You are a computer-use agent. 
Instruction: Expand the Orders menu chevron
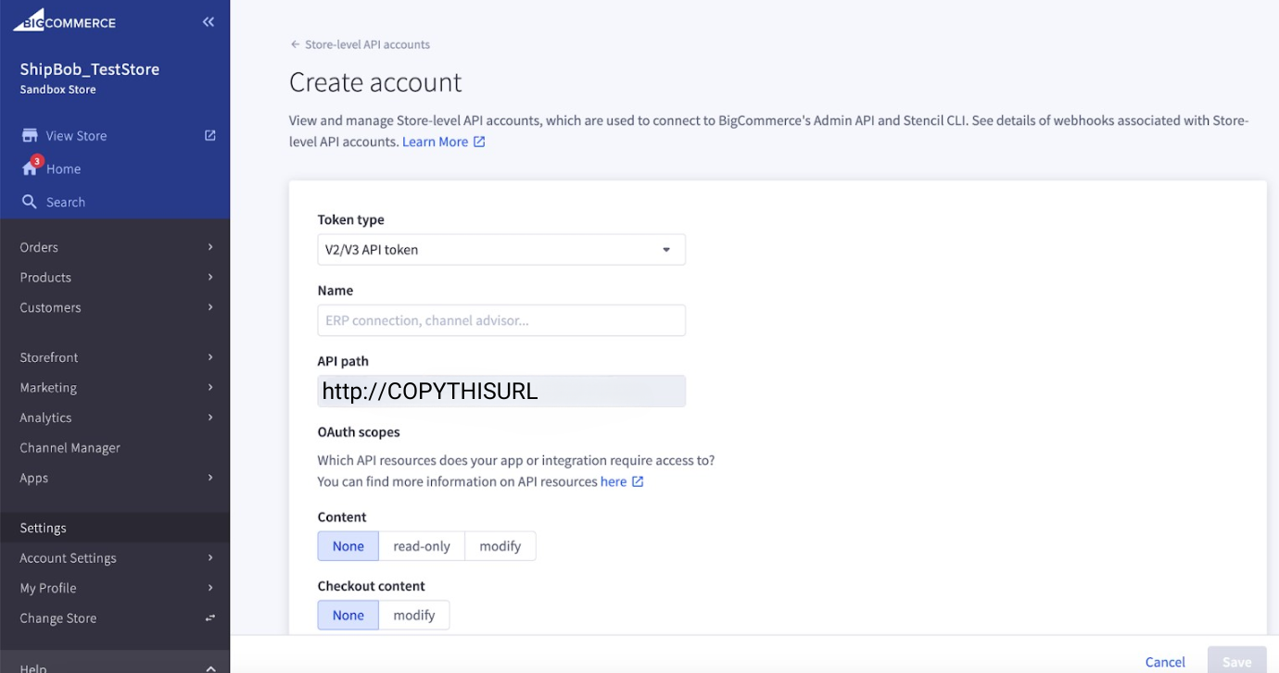(x=210, y=247)
